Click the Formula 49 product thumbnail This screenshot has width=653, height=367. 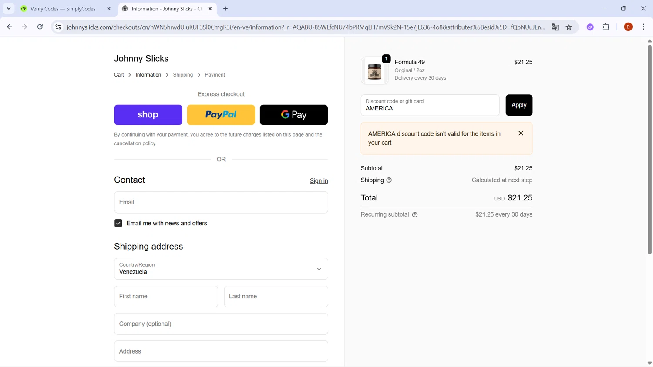pos(374,70)
